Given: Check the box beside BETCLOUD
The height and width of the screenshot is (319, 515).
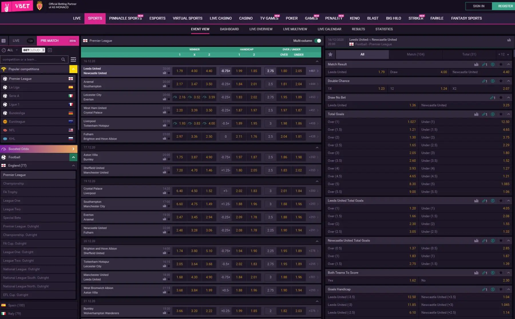Looking at the screenshot, I should tap(50, 50).
